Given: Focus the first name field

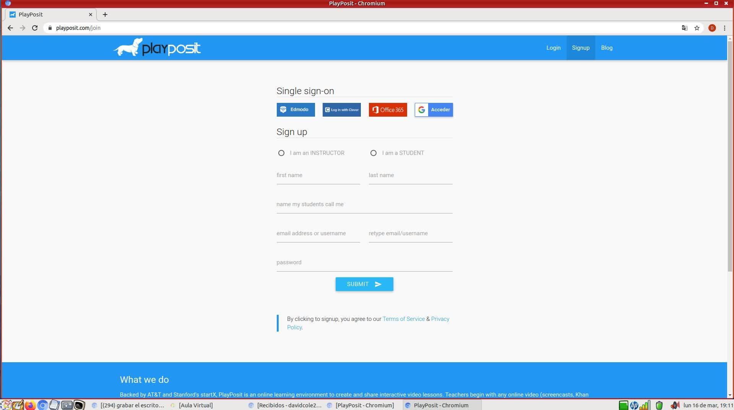Looking at the screenshot, I should tap(318, 176).
